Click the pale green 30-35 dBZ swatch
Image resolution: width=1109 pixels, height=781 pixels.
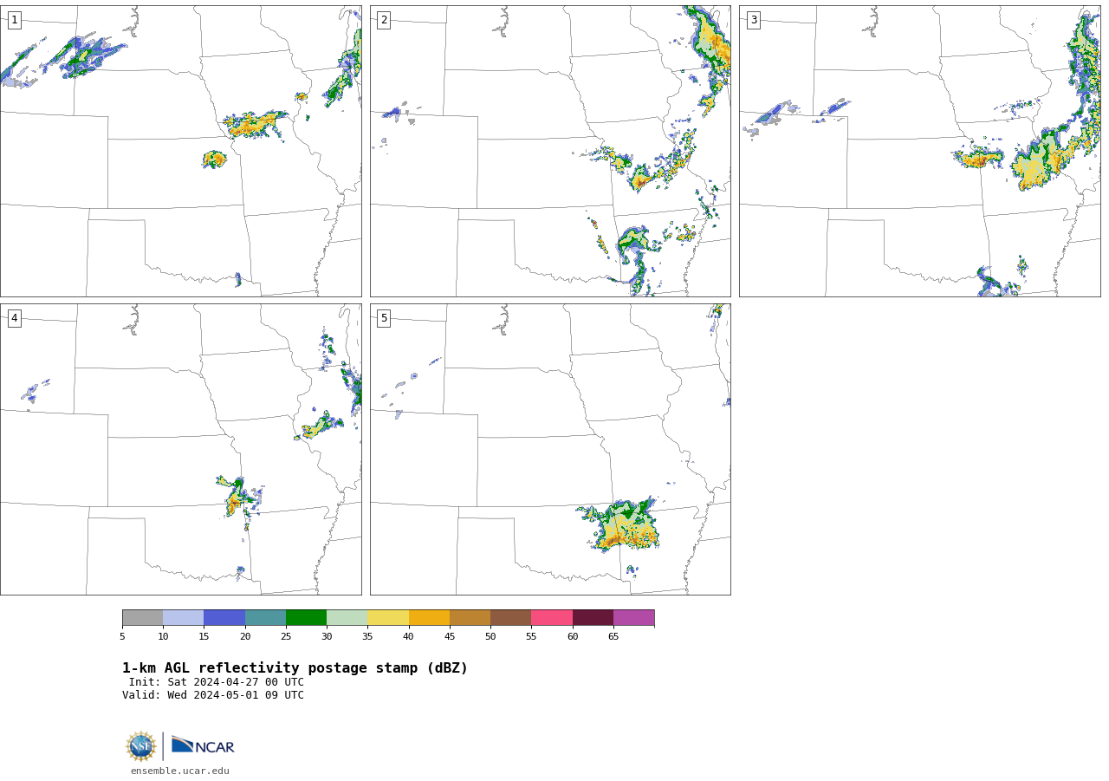click(347, 618)
